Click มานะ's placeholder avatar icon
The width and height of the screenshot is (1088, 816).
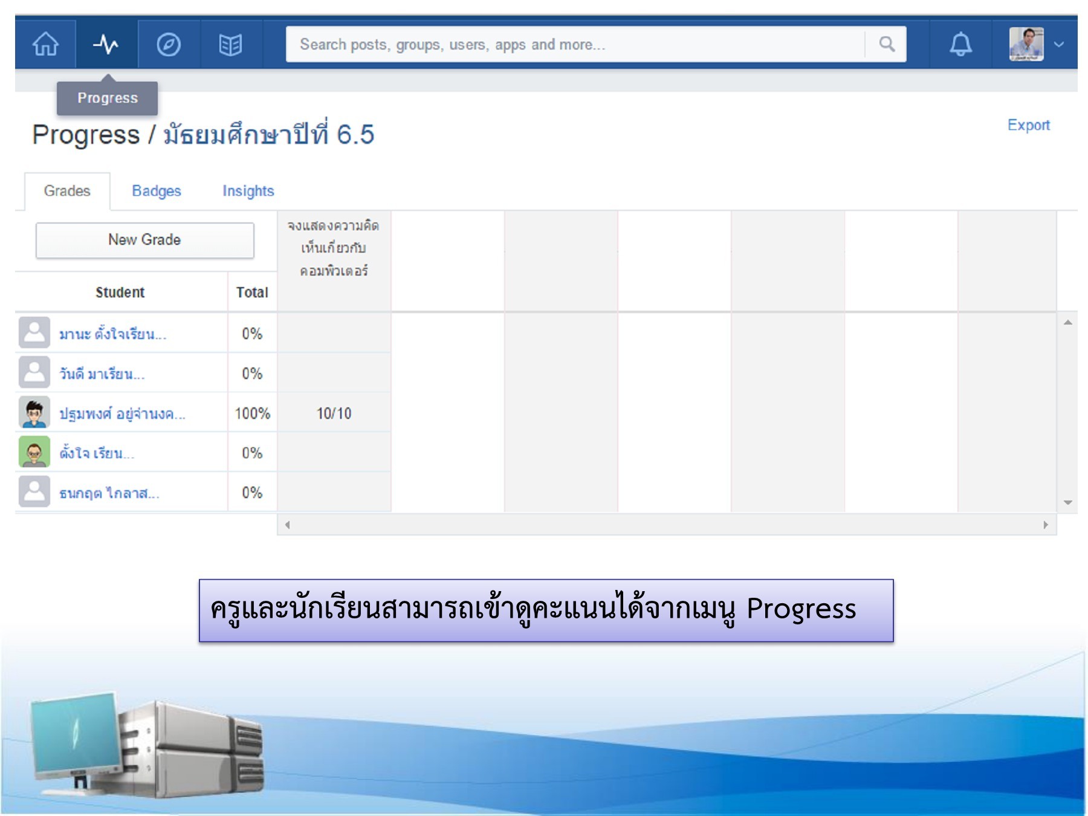(x=35, y=333)
